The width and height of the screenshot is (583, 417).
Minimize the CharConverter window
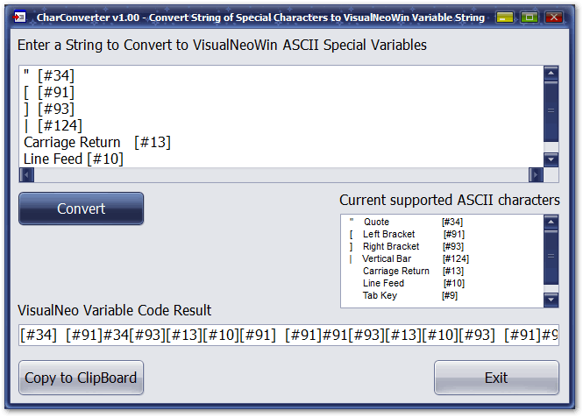[x=505, y=18]
